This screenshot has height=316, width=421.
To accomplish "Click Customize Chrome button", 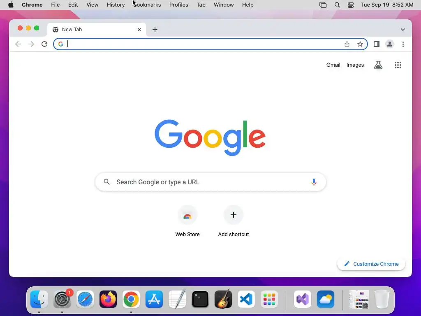I will tap(371, 264).
